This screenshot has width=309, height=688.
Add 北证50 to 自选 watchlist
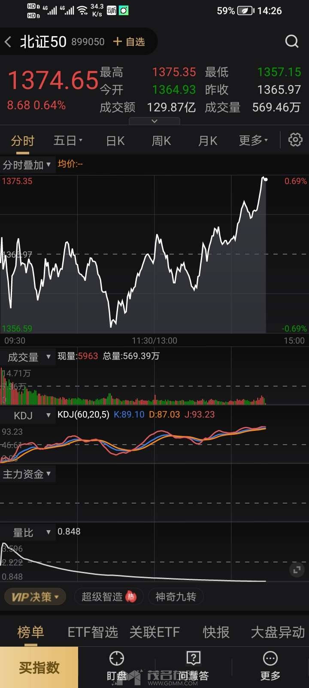pos(129,42)
